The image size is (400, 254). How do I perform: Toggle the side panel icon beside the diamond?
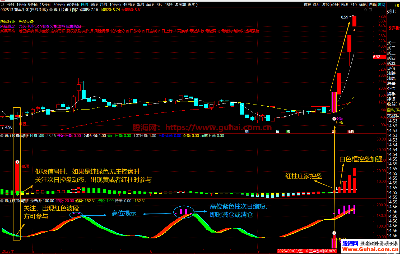tap(370, 10)
